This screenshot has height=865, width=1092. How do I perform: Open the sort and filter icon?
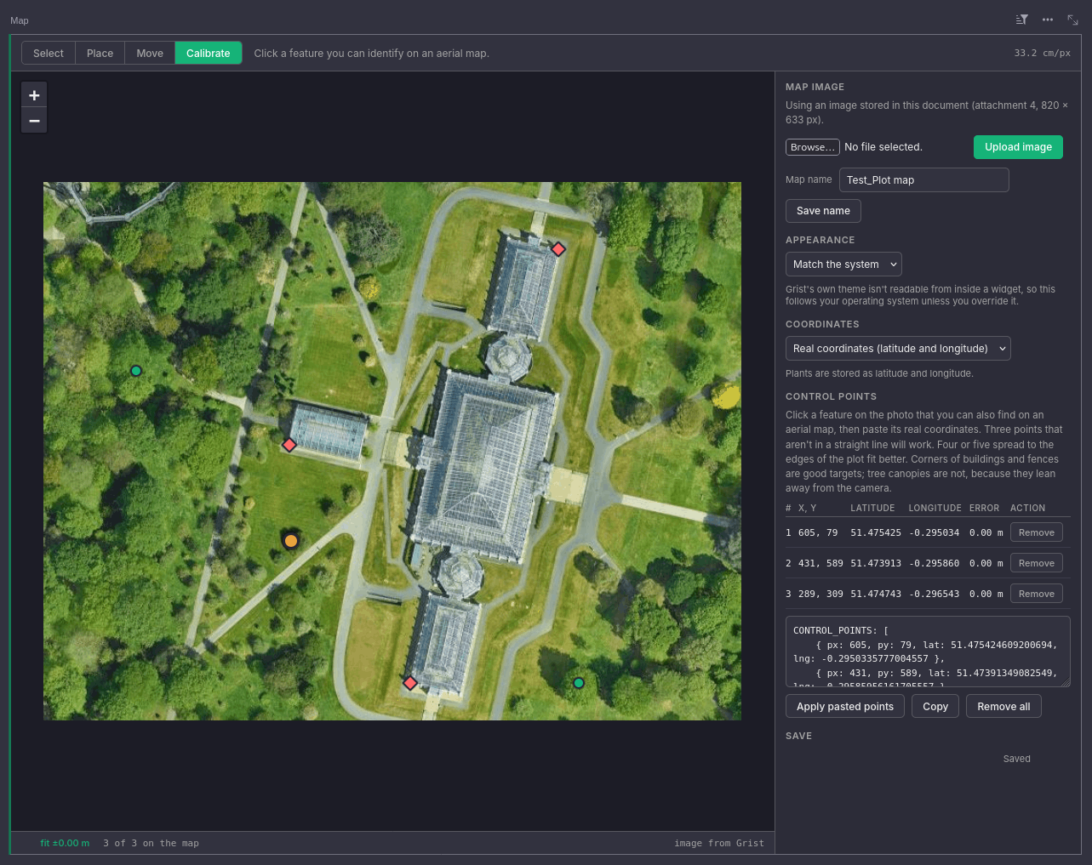coord(1022,20)
